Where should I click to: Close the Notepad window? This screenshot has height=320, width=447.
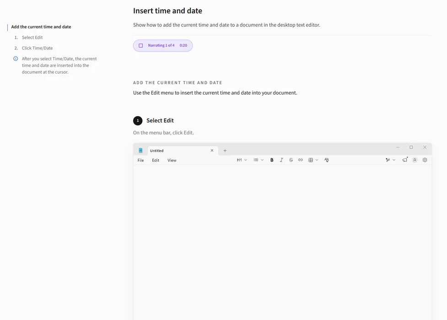click(x=425, y=147)
